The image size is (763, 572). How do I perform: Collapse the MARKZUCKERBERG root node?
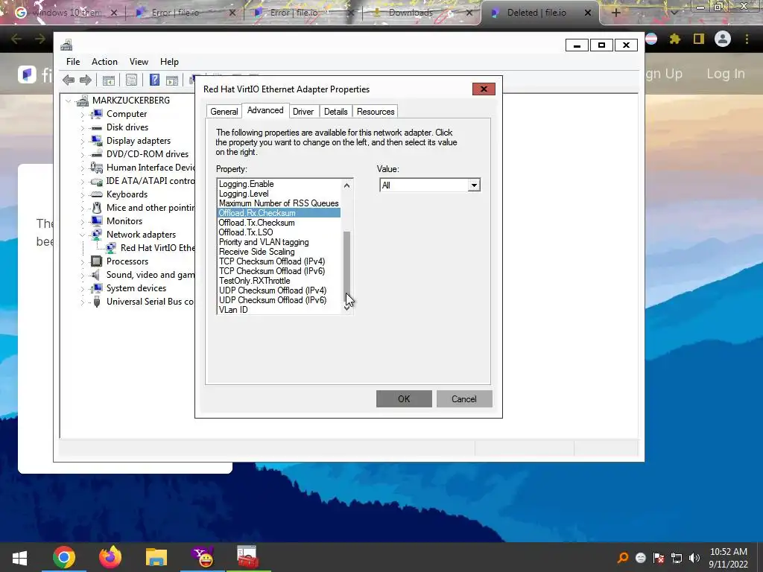(69, 101)
